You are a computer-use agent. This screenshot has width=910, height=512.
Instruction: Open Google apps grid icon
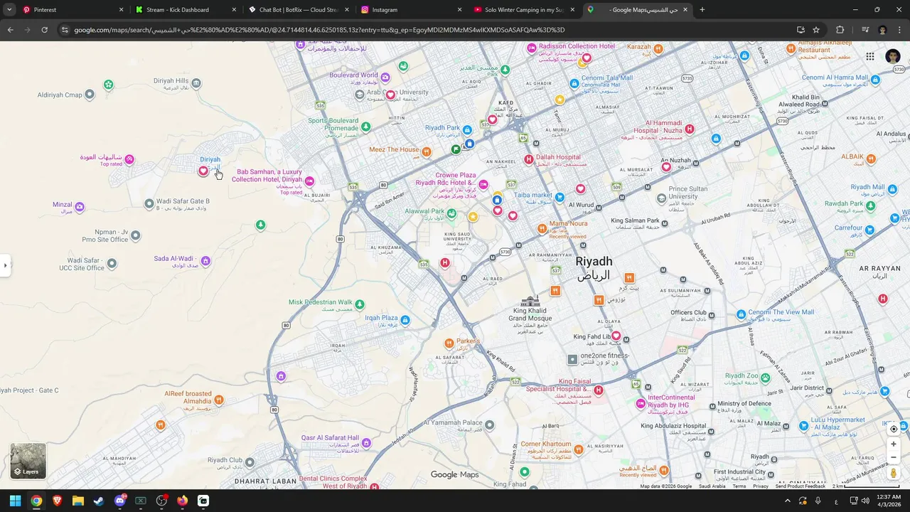tap(870, 57)
